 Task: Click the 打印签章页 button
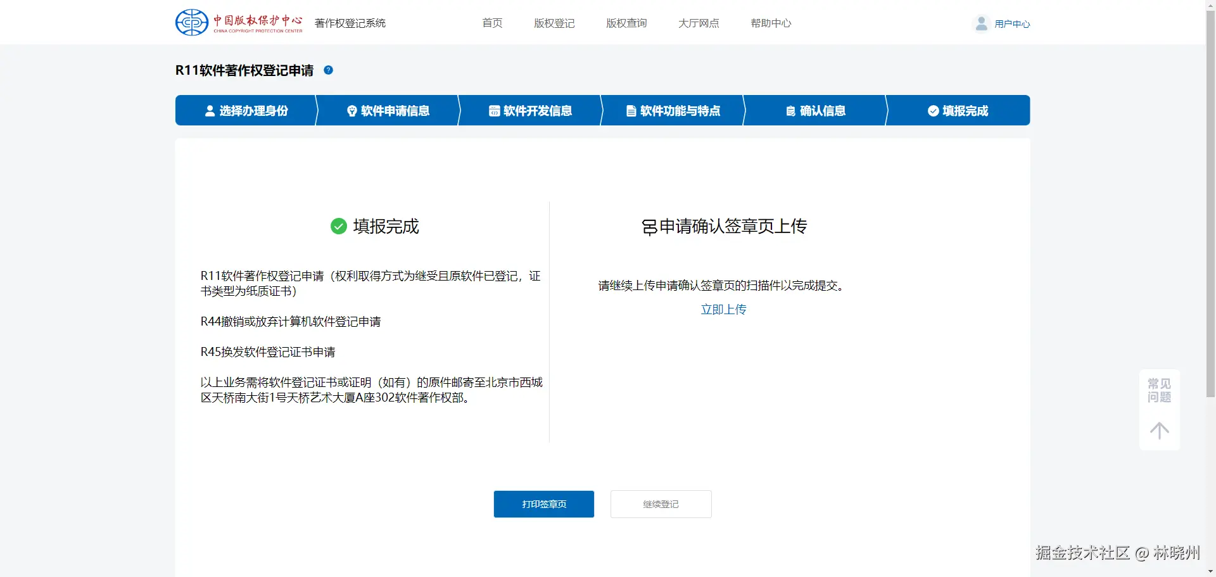click(x=544, y=504)
